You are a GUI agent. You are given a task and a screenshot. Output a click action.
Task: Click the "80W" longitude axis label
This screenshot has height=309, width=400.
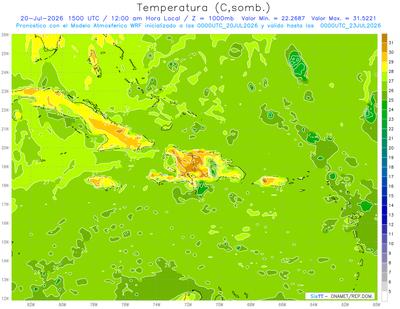(x=62, y=305)
